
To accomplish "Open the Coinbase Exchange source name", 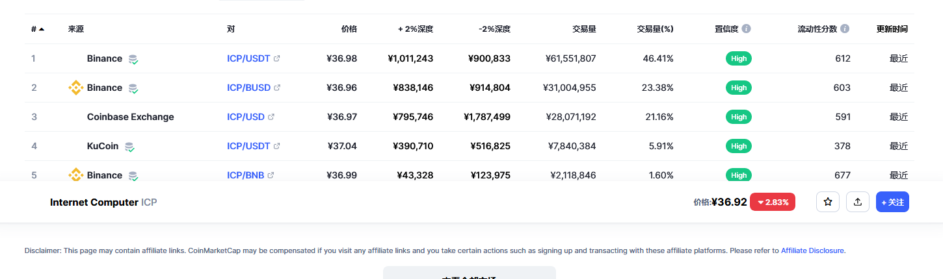I will pyautogui.click(x=131, y=117).
